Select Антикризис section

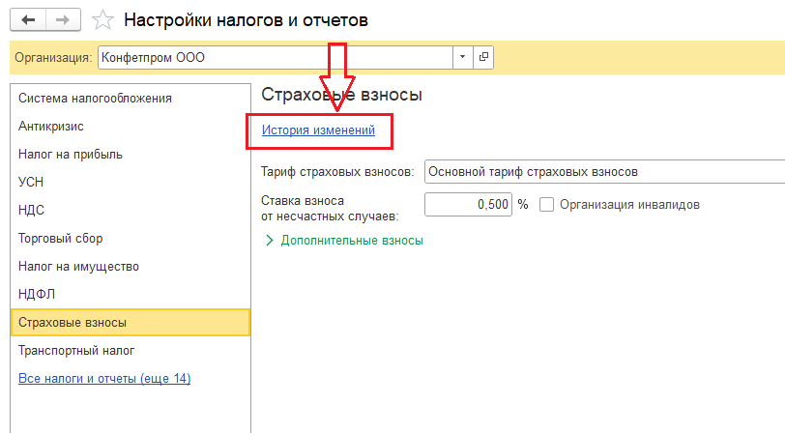coord(131,127)
